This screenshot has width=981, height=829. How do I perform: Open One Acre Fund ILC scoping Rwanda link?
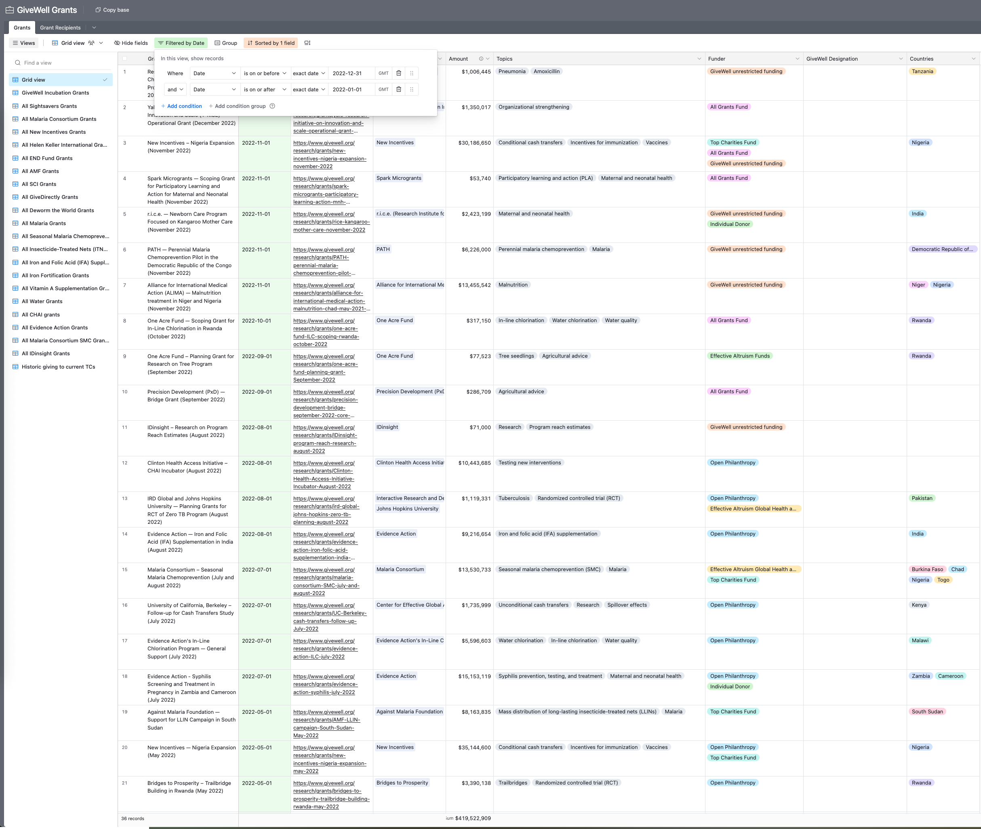pyautogui.click(x=326, y=332)
